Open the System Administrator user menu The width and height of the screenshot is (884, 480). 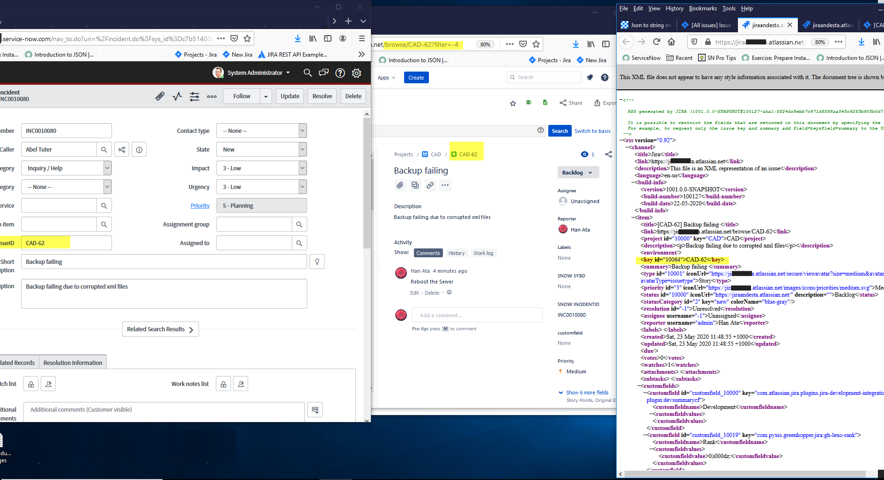[x=251, y=73]
